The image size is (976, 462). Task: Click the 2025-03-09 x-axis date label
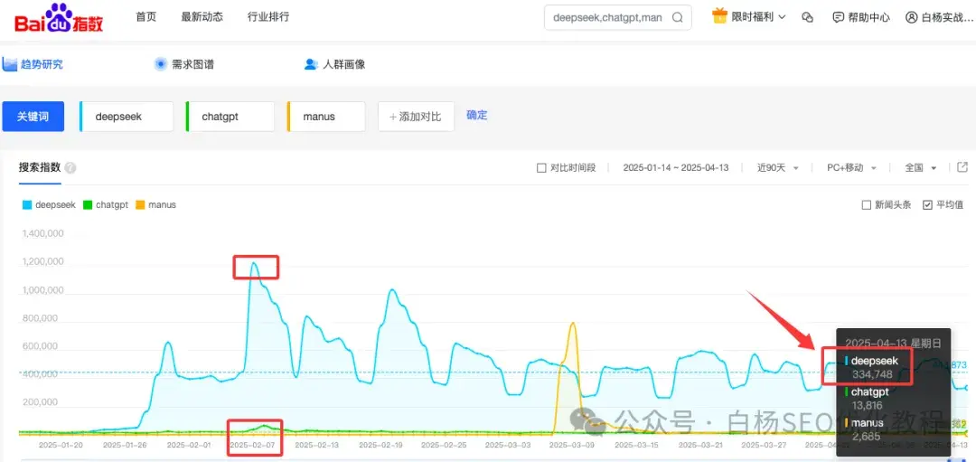(572, 445)
